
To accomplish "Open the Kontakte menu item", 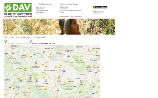I will [40, 12].
